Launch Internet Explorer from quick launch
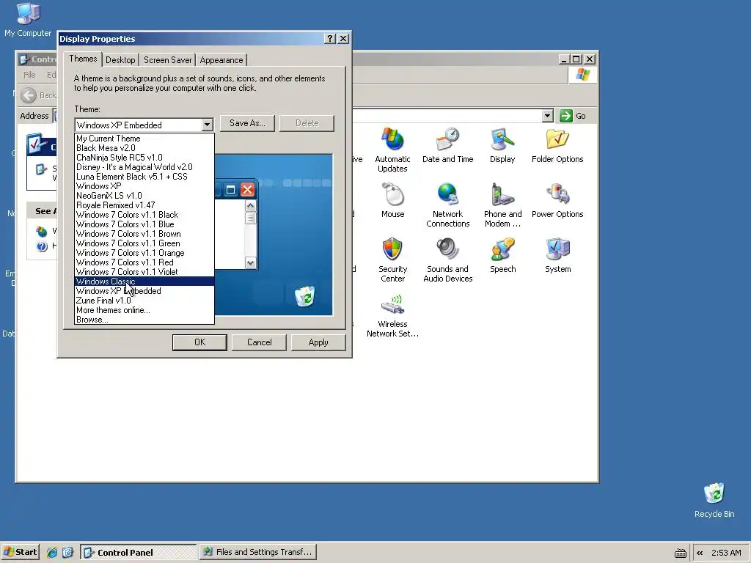 click(52, 552)
